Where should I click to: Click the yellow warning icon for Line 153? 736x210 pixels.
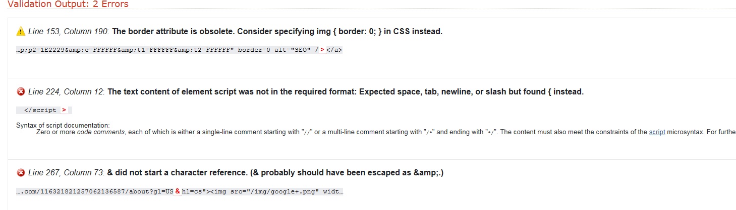click(21, 32)
